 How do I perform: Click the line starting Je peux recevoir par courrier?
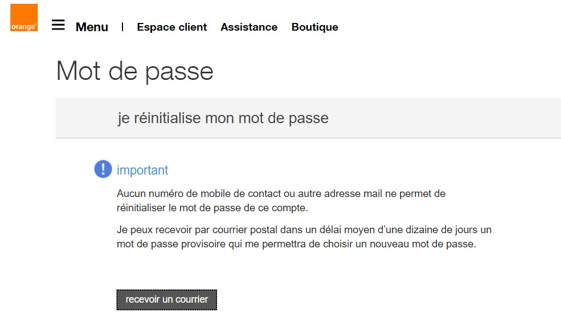304,229
